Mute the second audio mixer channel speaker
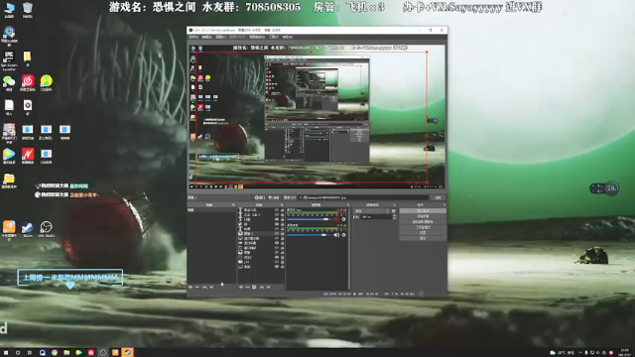This screenshot has width=635, height=357. 336,235
